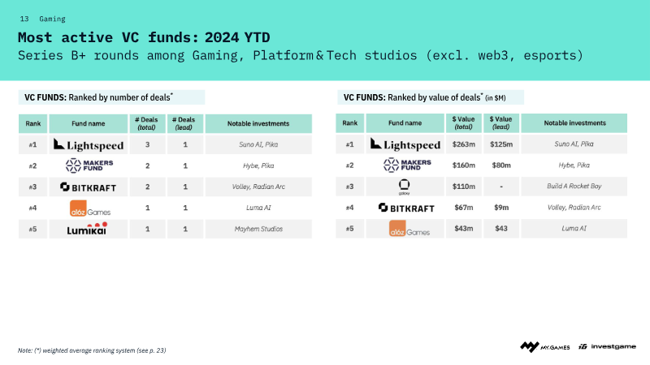The image size is (650, 365).
Task: Click the Bitkraft logo in number-of-deals table
Action: point(88,187)
